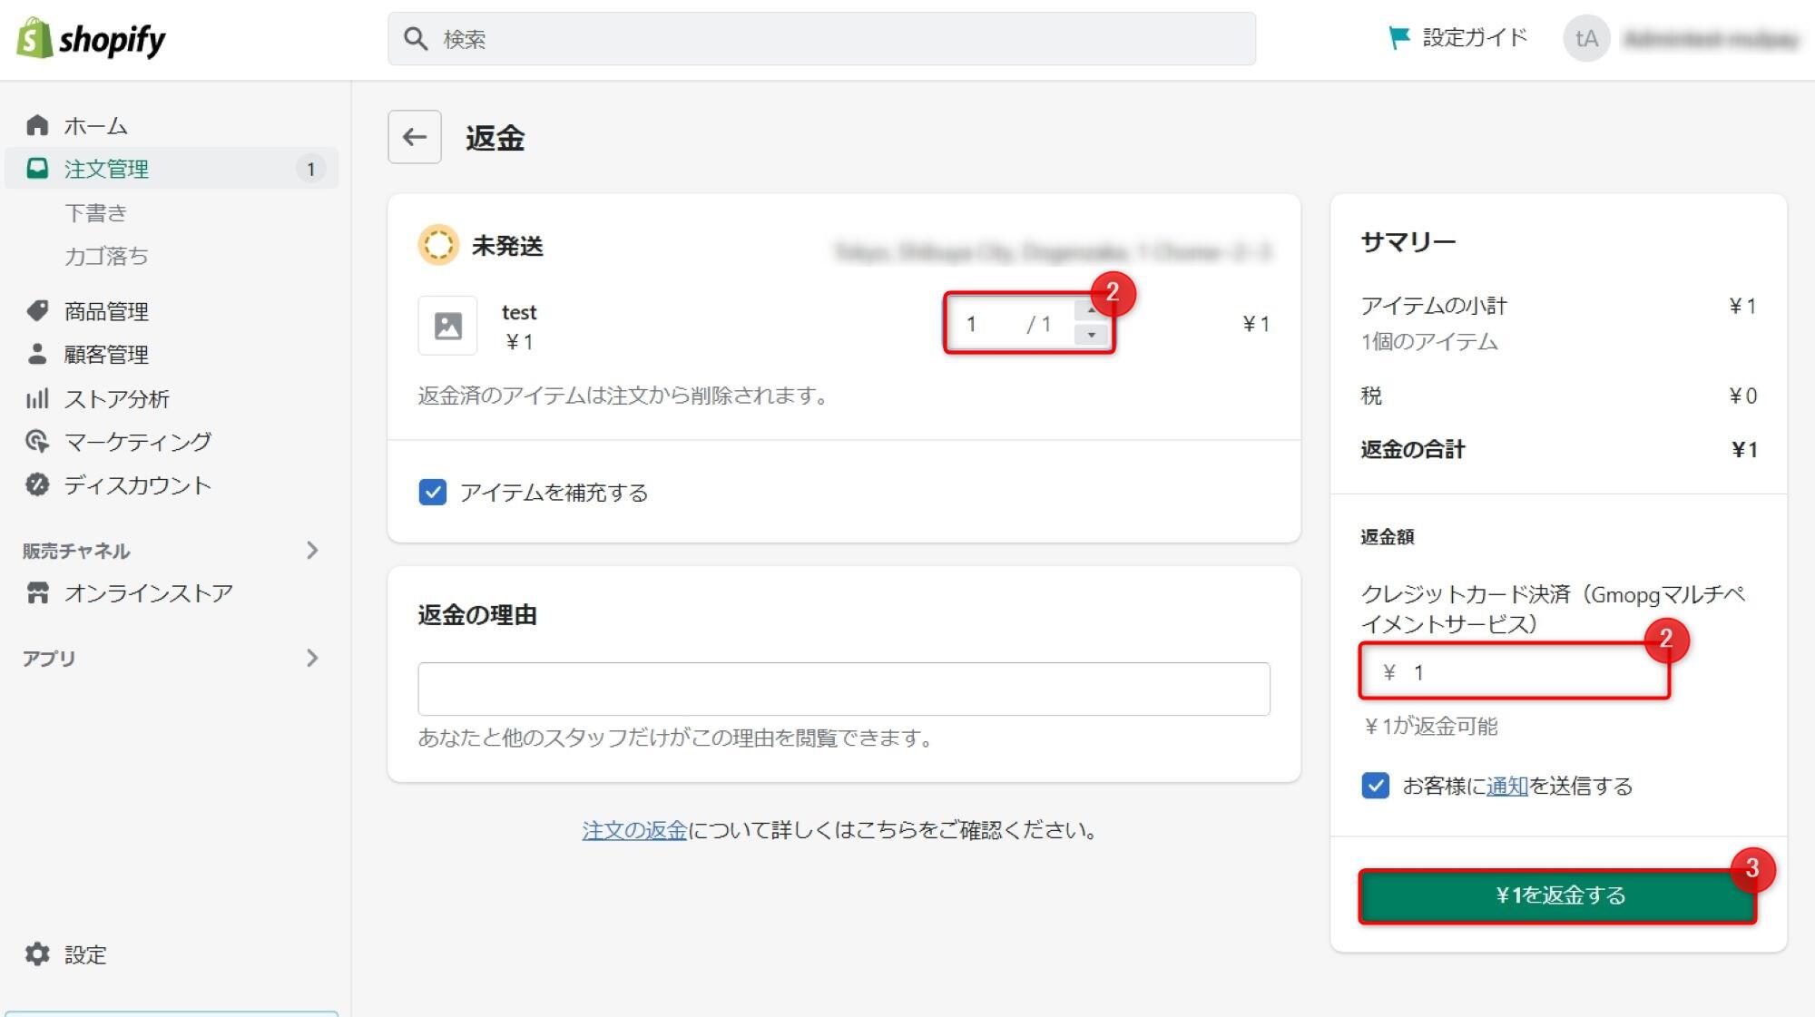
Task: Open 設定 at the bottom of sidebar
Action: pyautogui.click(x=84, y=954)
